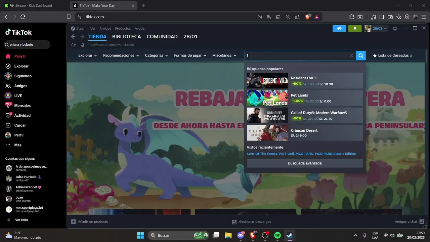Bookmark this page in the browser
This screenshot has width=430, height=242.
click(69, 17)
